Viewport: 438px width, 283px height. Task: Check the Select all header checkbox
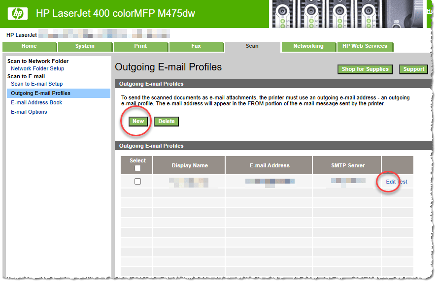click(137, 168)
